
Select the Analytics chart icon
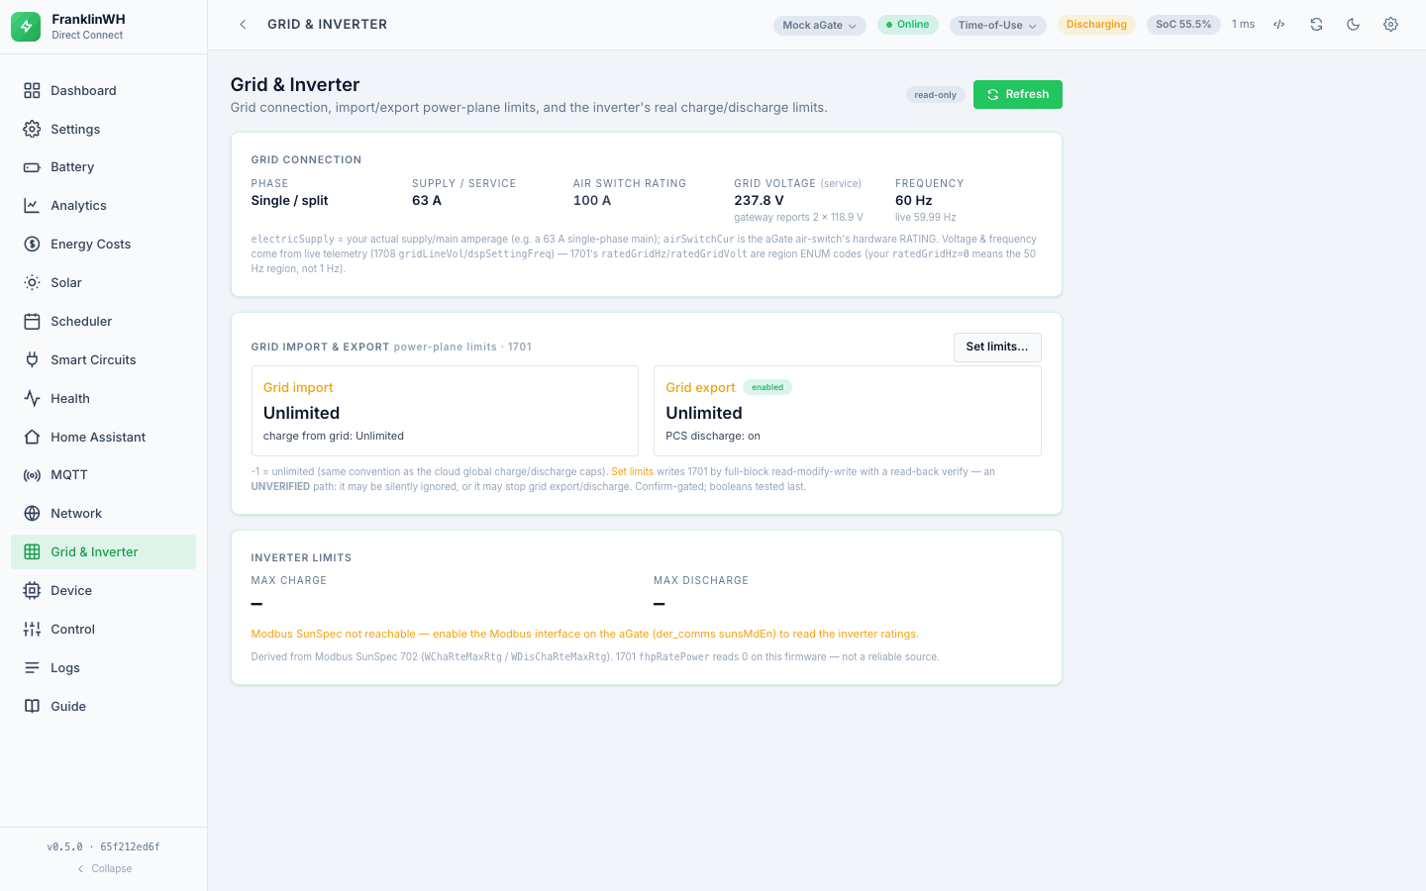[32, 206]
